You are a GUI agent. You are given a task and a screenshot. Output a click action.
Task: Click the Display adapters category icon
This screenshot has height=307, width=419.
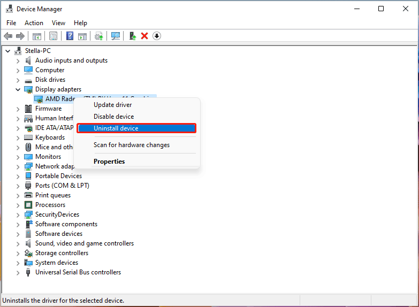[28, 89]
